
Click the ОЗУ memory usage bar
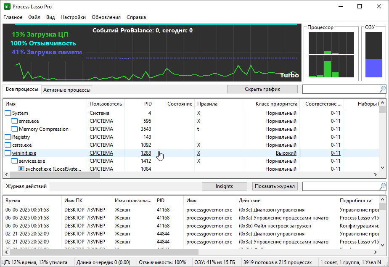point(373,55)
